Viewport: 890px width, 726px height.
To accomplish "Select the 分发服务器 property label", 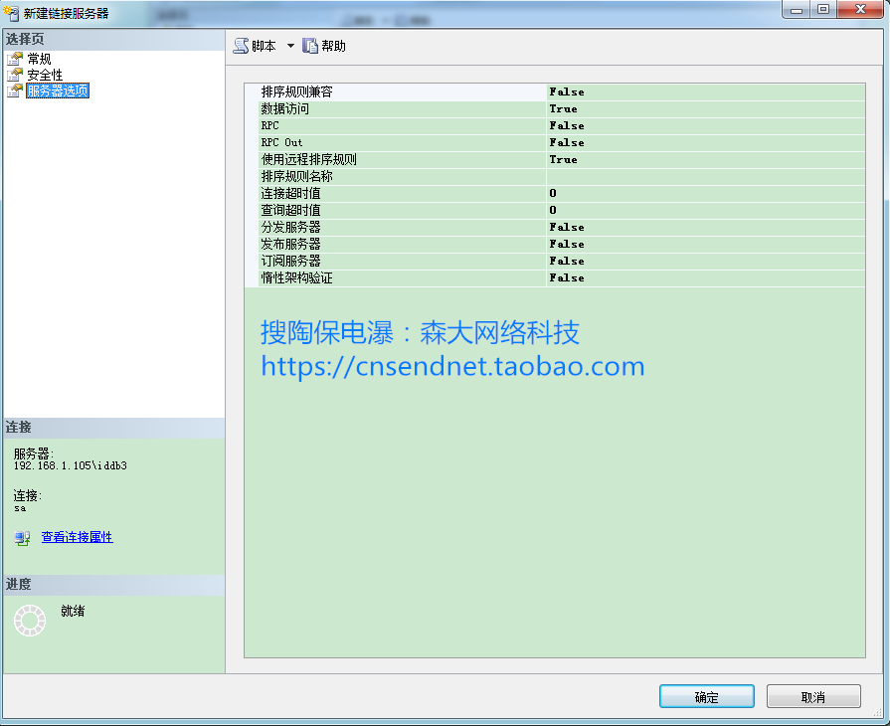I will point(290,227).
